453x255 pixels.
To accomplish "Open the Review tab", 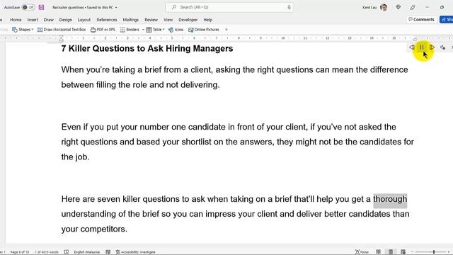I will click(x=151, y=20).
